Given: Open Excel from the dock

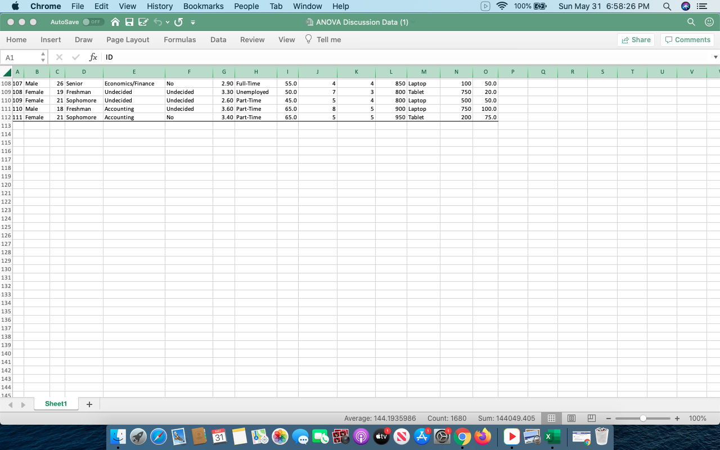Looking at the screenshot, I should [552, 436].
